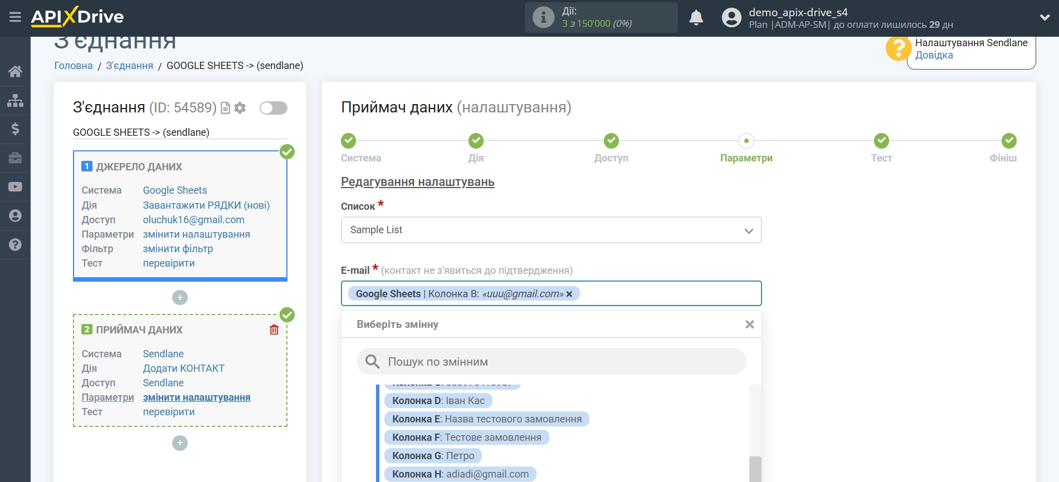The image size is (1059, 482).
Task: Open receiver Sendlane system link
Action: tap(163, 354)
